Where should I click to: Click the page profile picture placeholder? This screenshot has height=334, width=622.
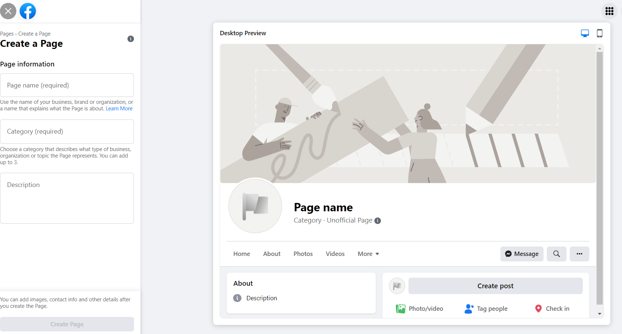pyautogui.click(x=255, y=206)
